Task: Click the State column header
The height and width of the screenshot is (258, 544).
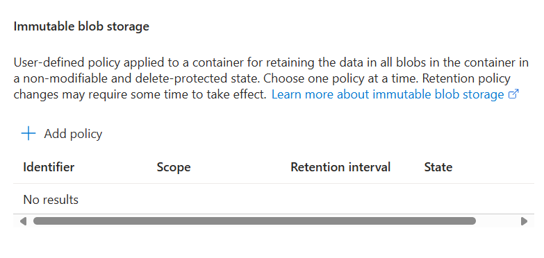Action: pos(438,167)
